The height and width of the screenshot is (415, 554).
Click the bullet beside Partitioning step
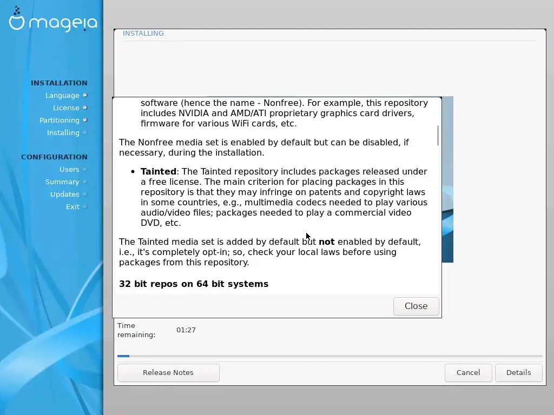point(85,120)
